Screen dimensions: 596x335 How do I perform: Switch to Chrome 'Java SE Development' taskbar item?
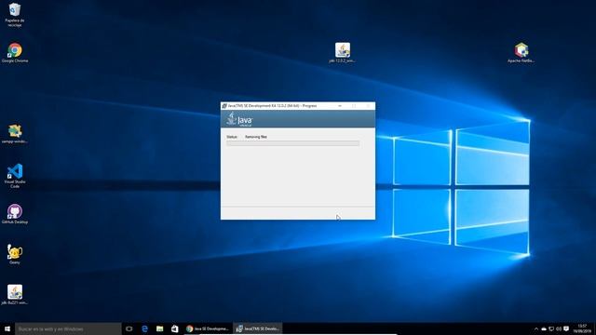click(x=208, y=328)
